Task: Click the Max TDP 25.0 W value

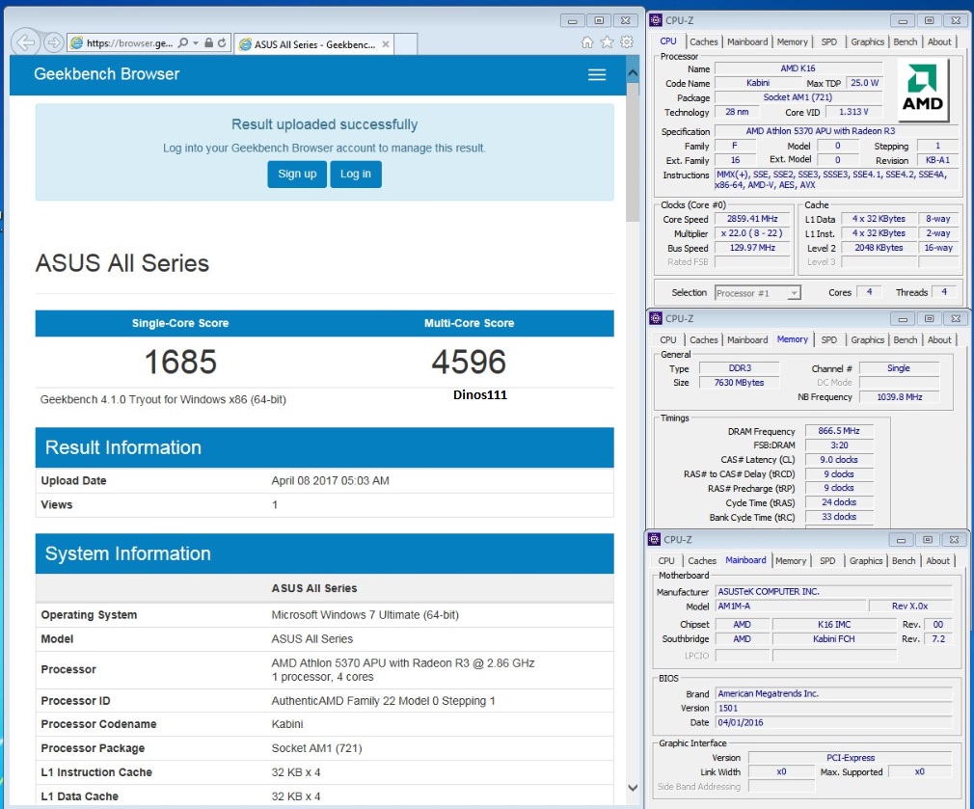Action: pyautogui.click(x=864, y=83)
